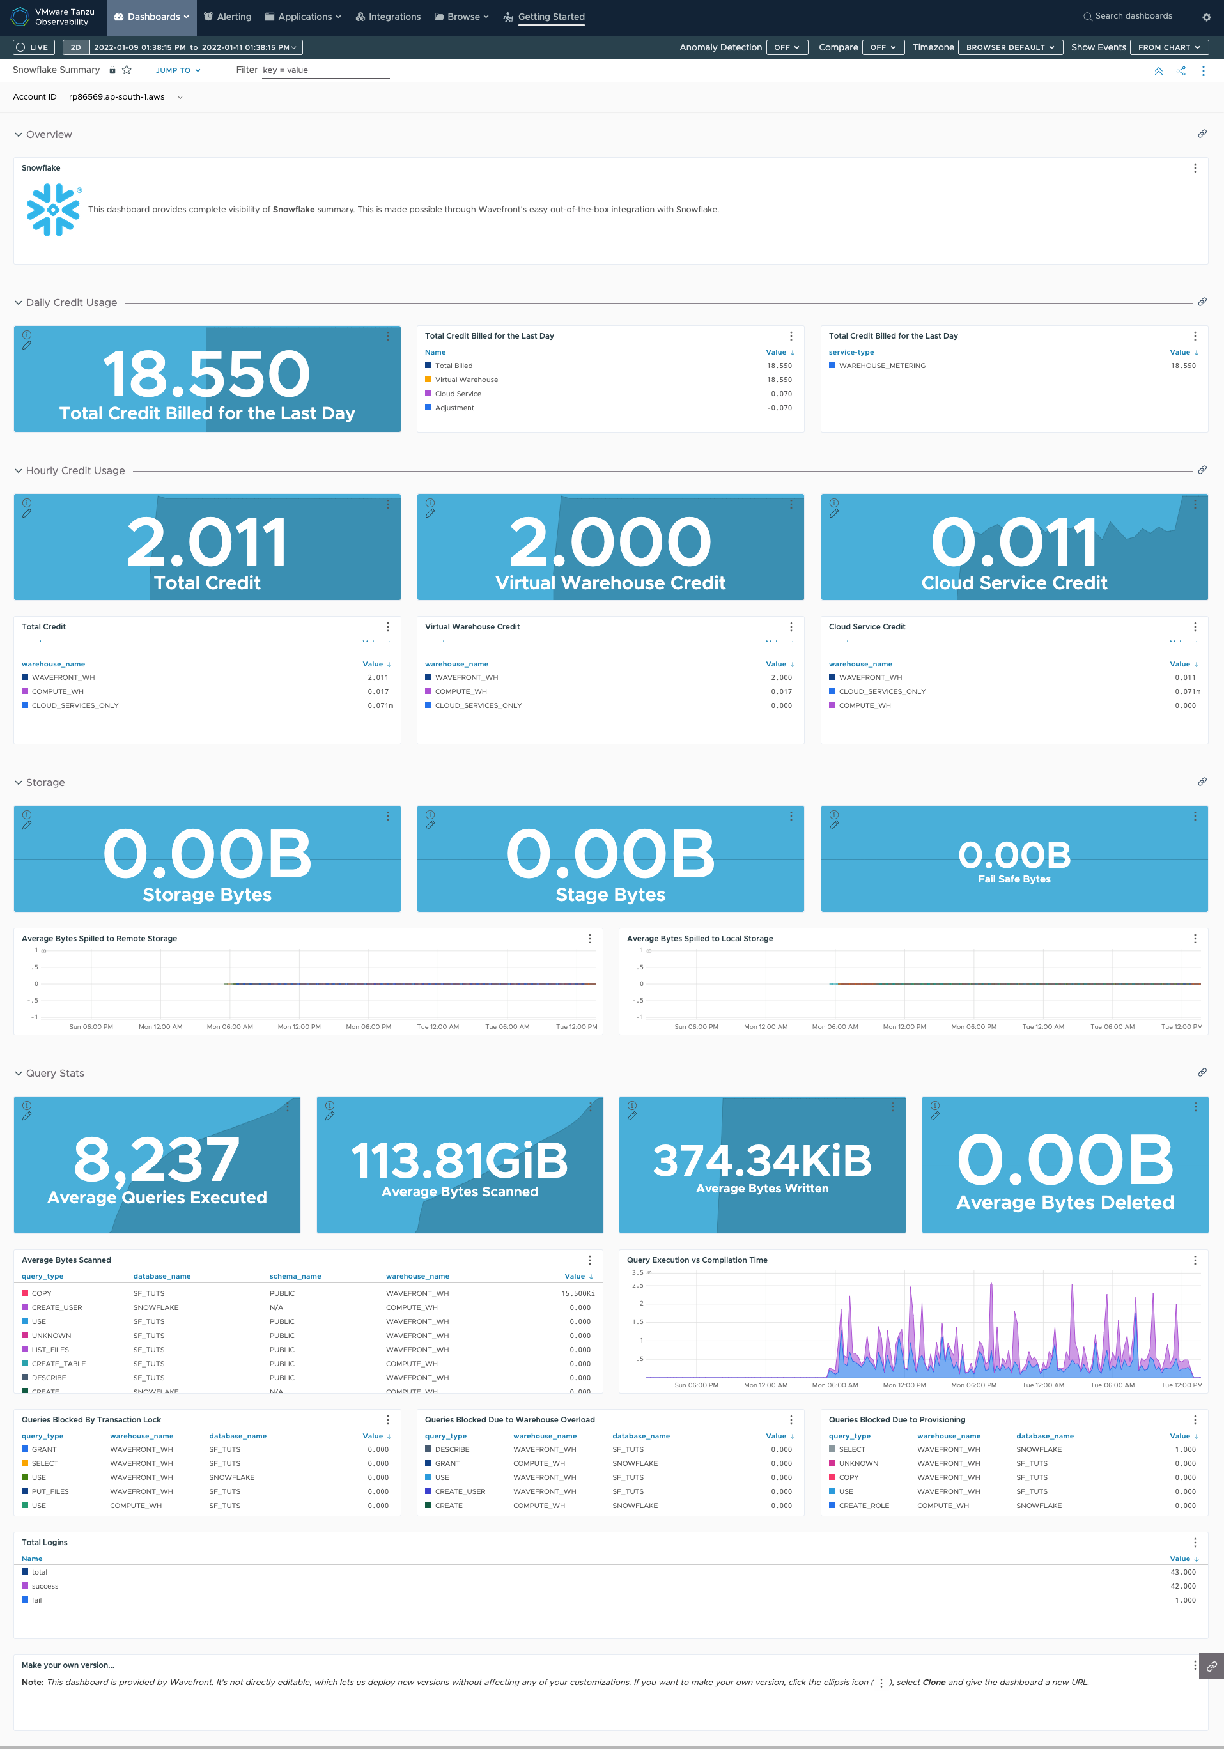This screenshot has height=1749, width=1224.
Task: Sort Average Bytes Scanned by query_type
Action: (x=43, y=1277)
